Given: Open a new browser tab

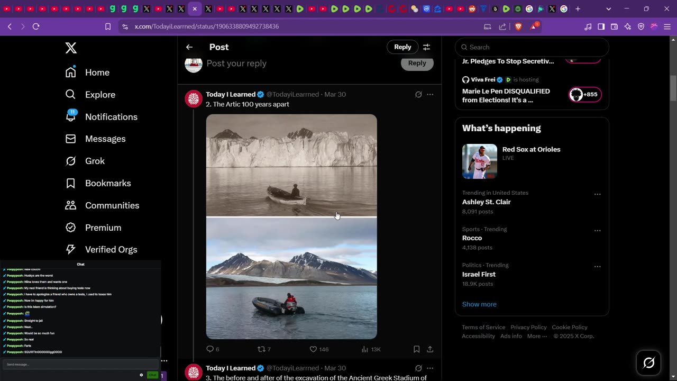Looking at the screenshot, I should [578, 9].
